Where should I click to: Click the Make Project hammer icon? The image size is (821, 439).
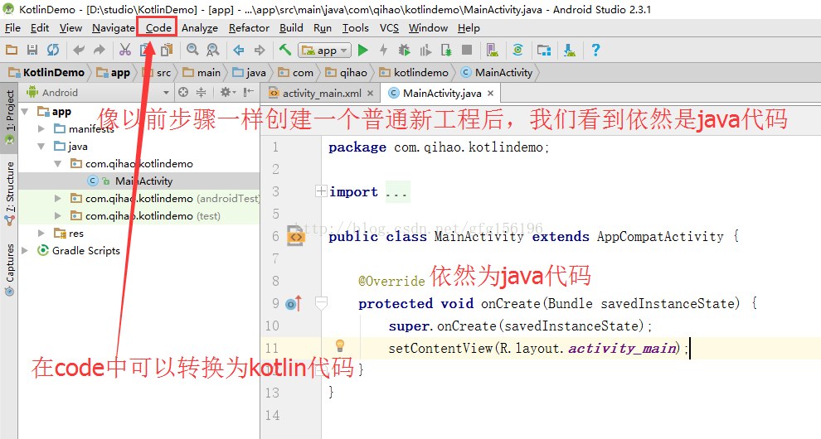tap(284, 51)
